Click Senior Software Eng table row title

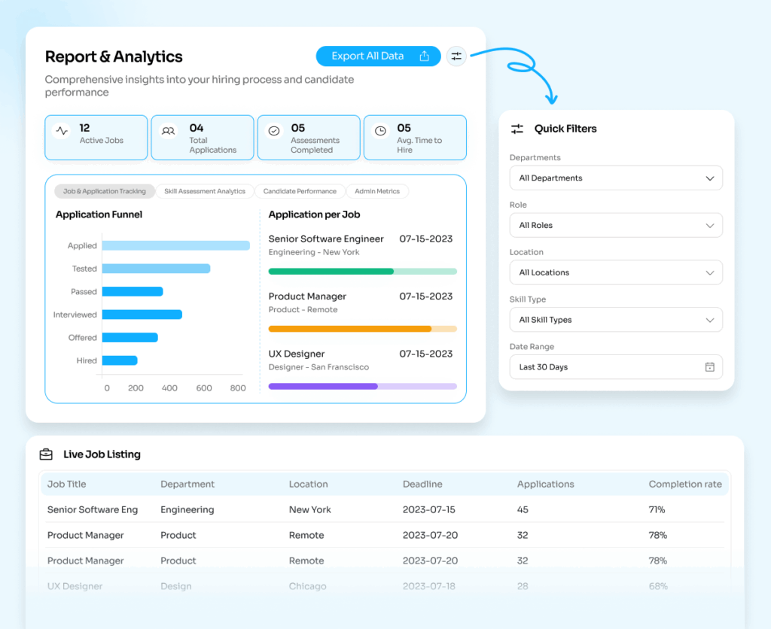point(93,509)
